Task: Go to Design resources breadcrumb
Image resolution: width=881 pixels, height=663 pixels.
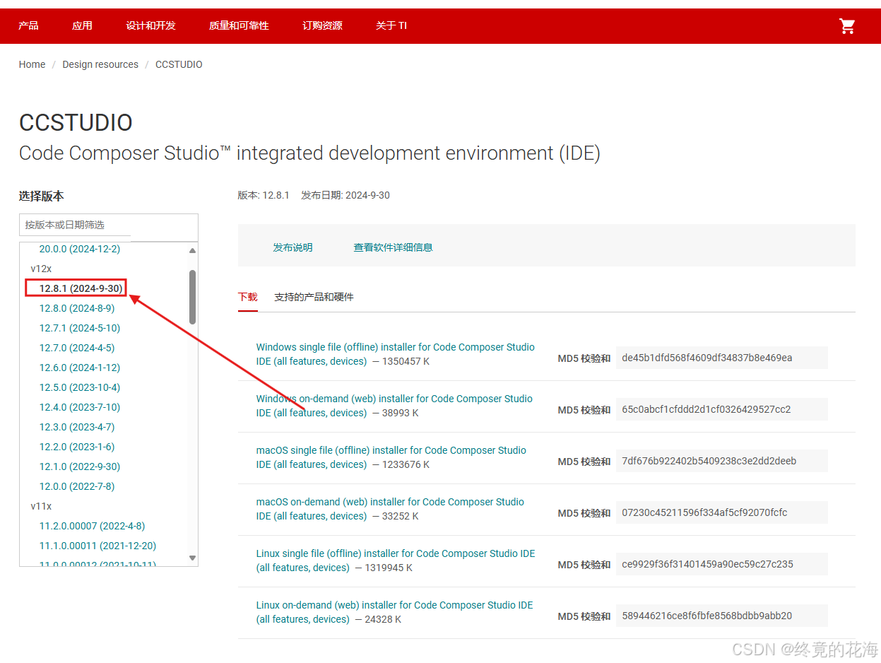Action: pyautogui.click(x=100, y=64)
